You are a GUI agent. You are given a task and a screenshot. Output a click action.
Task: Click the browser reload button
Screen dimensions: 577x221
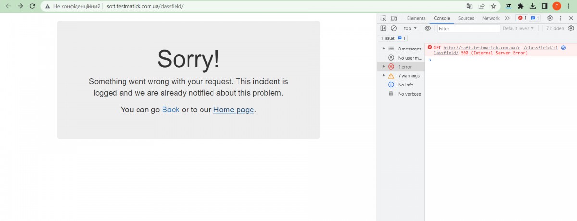click(32, 6)
